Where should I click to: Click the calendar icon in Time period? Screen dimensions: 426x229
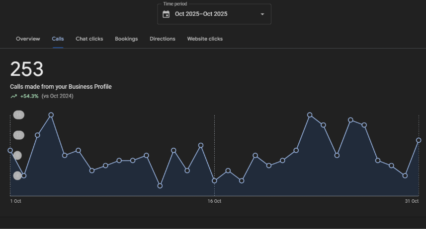166,14
